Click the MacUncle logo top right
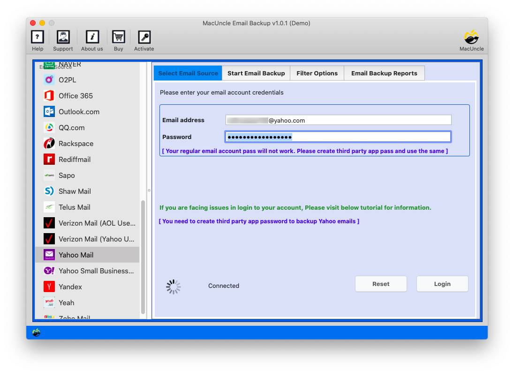Screen dimensions: 514x374 (x=471, y=40)
